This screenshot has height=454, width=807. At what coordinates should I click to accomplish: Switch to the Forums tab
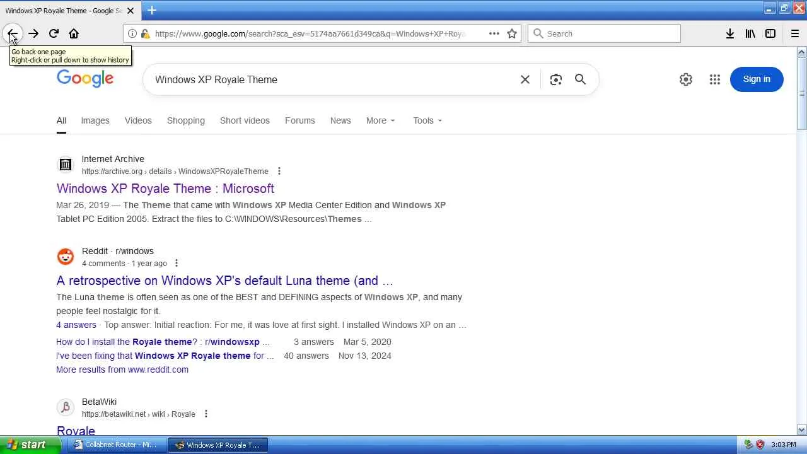click(300, 120)
